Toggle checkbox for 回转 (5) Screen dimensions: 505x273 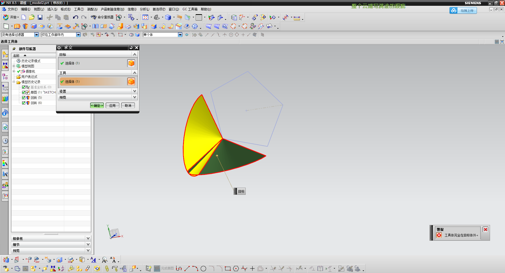(x=24, y=98)
